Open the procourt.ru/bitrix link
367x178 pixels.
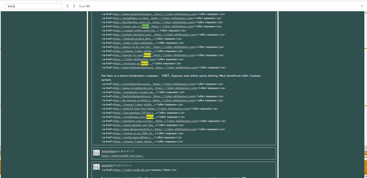point(133,63)
